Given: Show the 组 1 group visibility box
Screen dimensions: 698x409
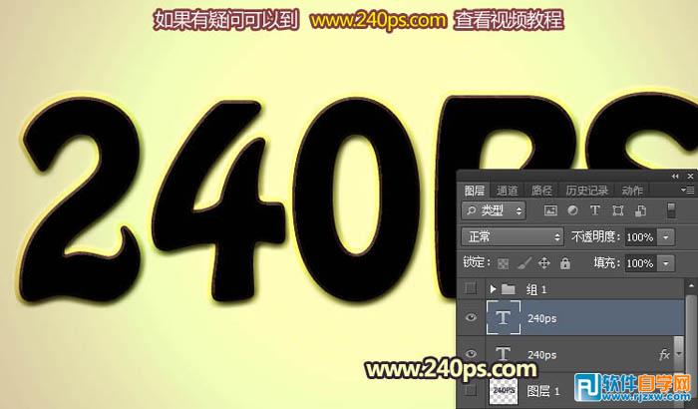Looking at the screenshot, I should [x=471, y=289].
